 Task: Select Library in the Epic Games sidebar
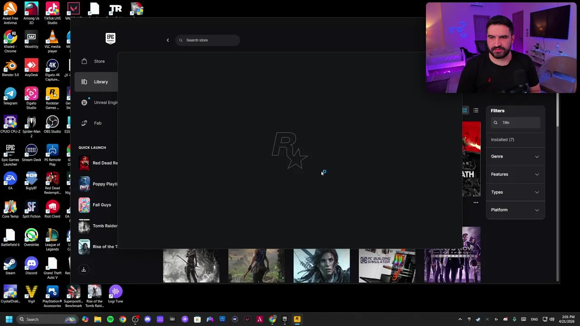click(x=96, y=82)
